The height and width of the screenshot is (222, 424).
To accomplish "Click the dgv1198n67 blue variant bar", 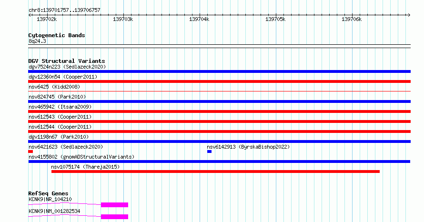I will pos(219,141).
